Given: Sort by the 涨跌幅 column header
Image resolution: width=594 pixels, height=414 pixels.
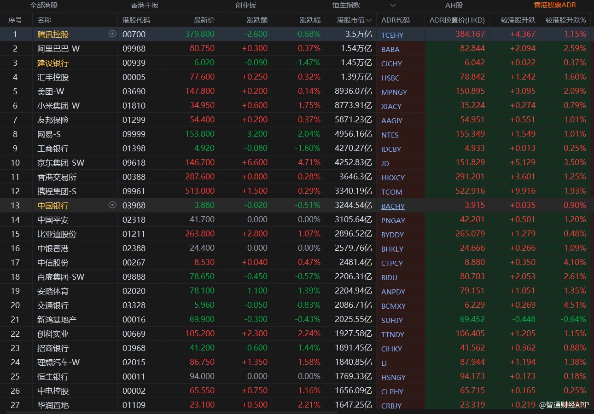Looking at the screenshot, I should tap(310, 20).
